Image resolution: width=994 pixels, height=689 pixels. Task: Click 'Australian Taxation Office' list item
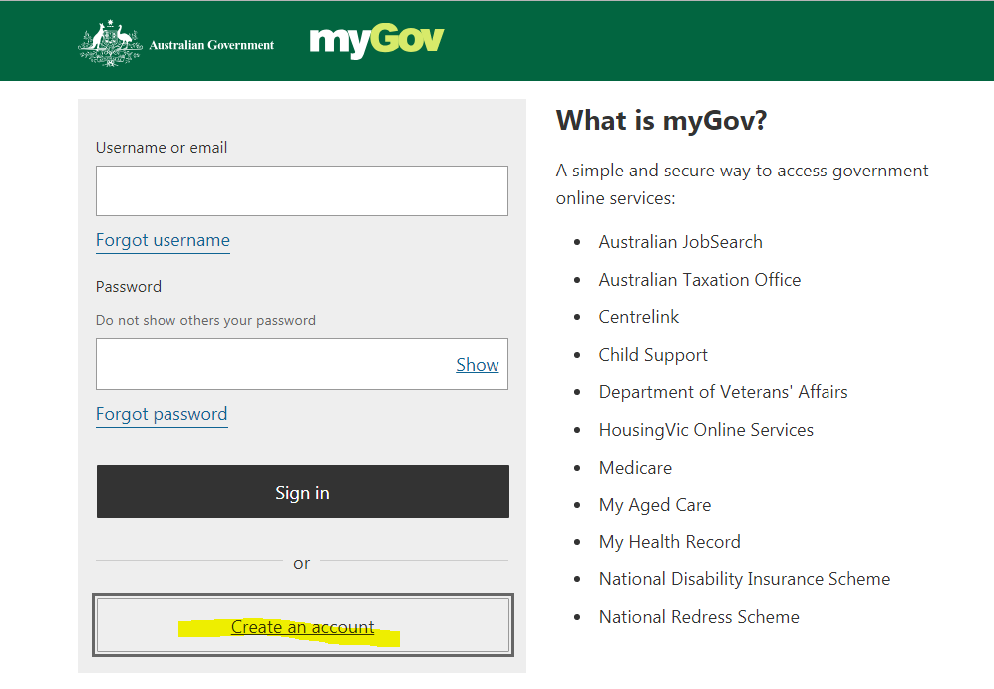(700, 279)
